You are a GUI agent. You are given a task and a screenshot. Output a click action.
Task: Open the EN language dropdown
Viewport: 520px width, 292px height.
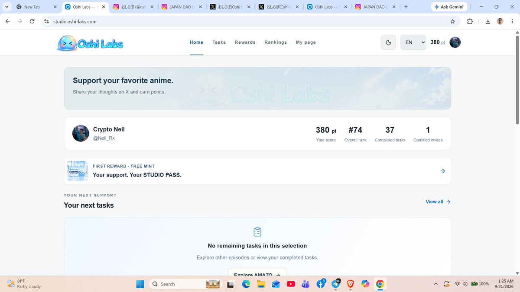[x=413, y=42]
